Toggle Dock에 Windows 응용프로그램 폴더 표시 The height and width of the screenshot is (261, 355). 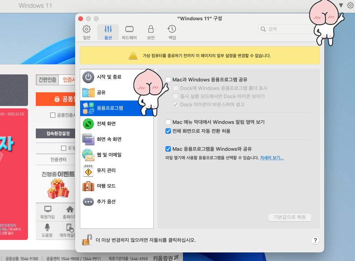tap(176, 88)
